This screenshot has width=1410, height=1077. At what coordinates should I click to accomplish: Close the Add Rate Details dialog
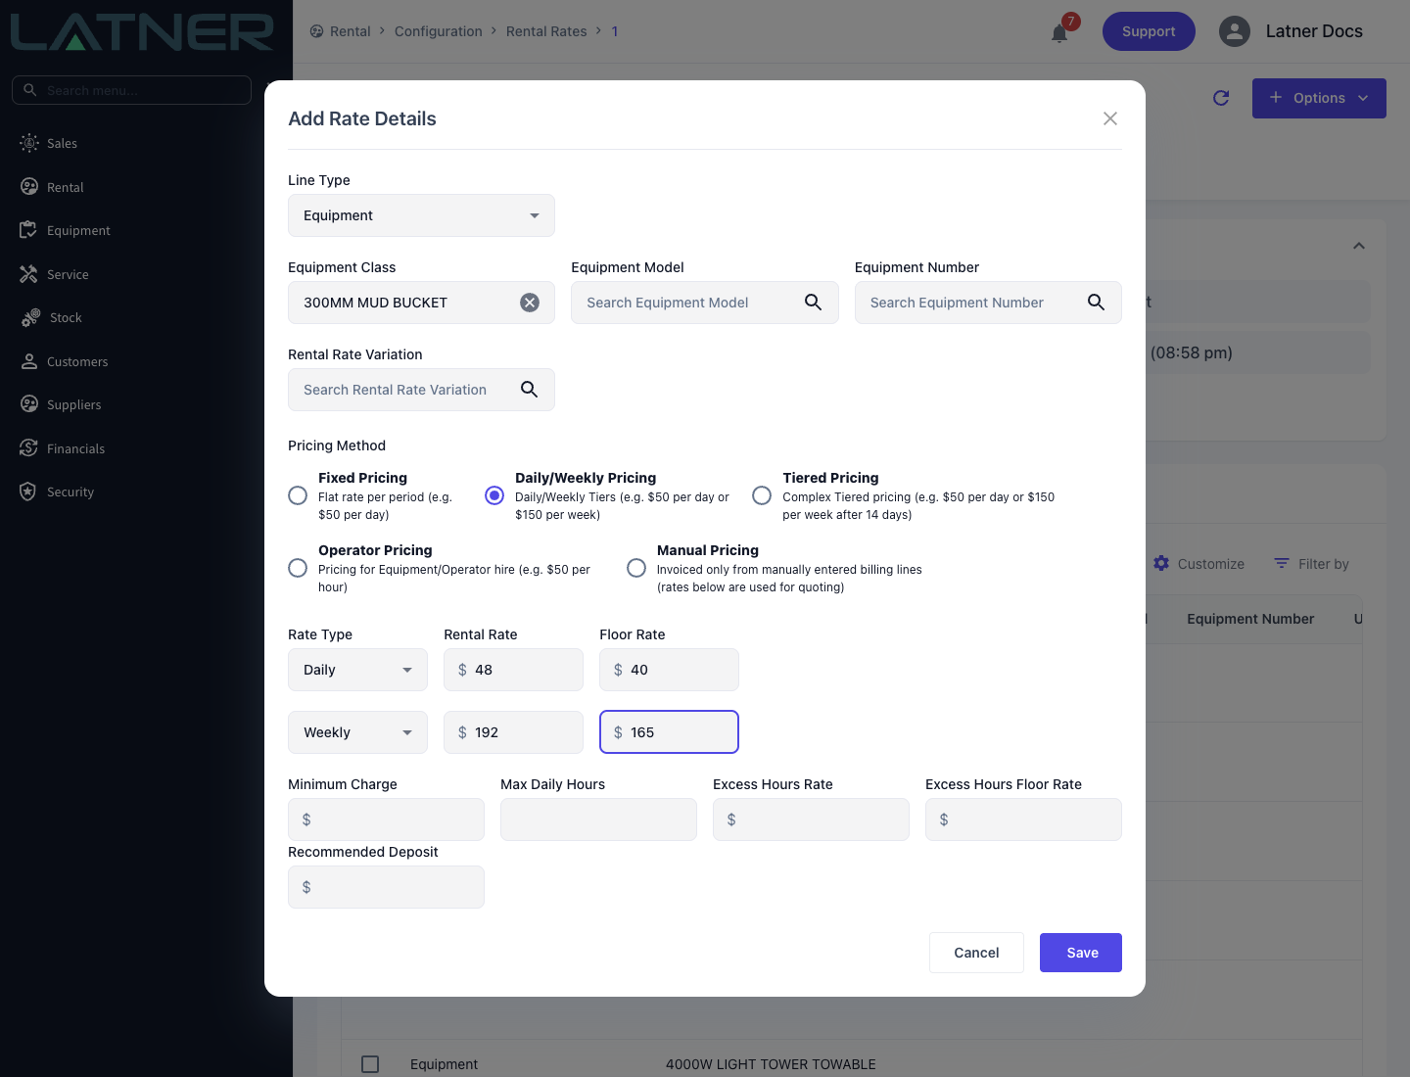point(1110,118)
